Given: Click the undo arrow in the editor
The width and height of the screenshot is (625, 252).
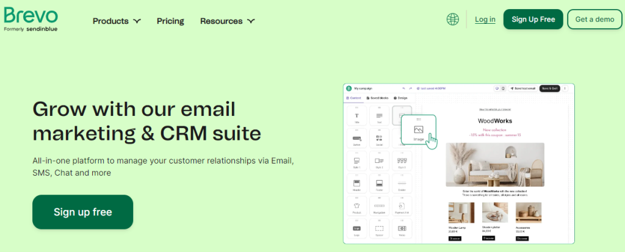Looking at the screenshot, I should [404, 88].
